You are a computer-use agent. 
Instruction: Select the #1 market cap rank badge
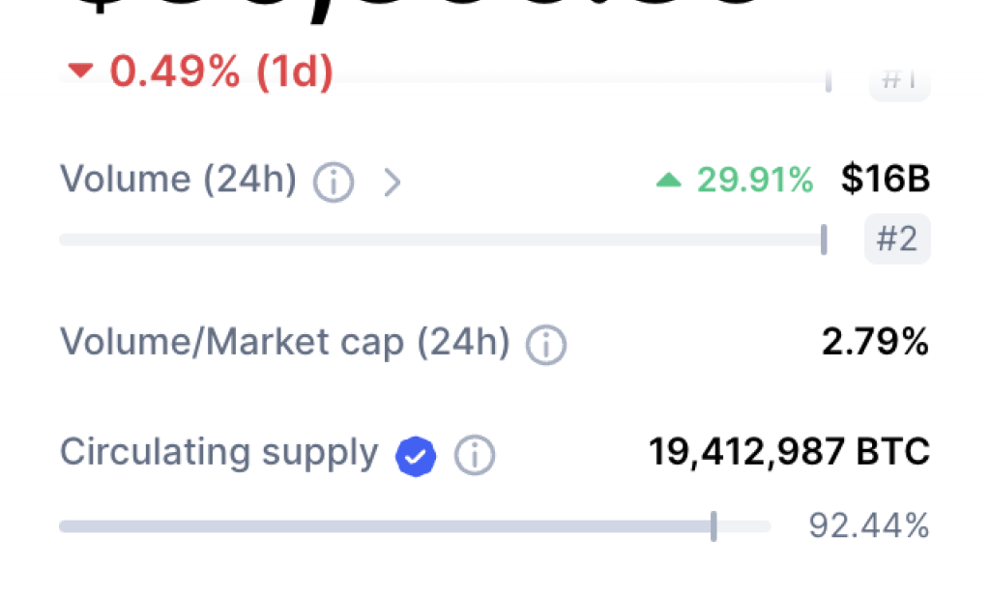click(x=898, y=81)
